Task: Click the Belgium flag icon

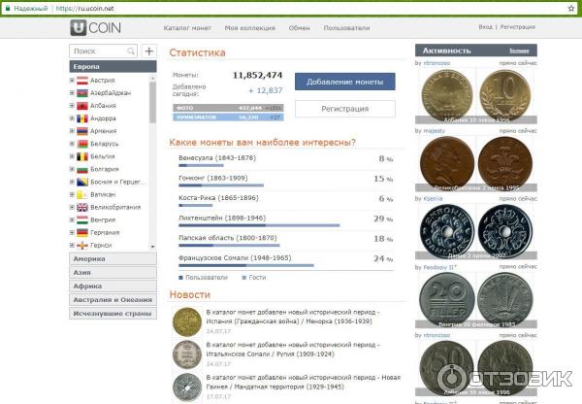Action: click(x=82, y=156)
